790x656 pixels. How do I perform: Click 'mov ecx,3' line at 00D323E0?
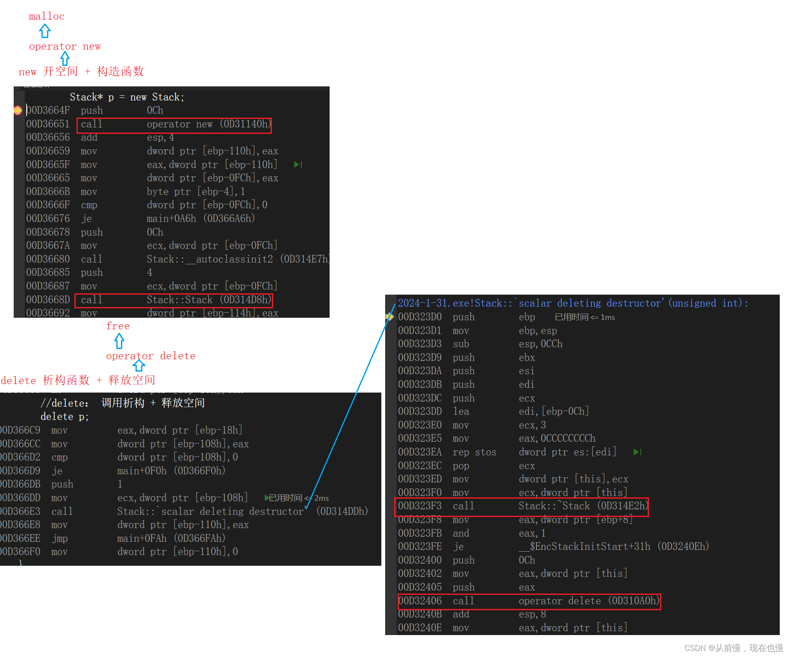point(472,425)
